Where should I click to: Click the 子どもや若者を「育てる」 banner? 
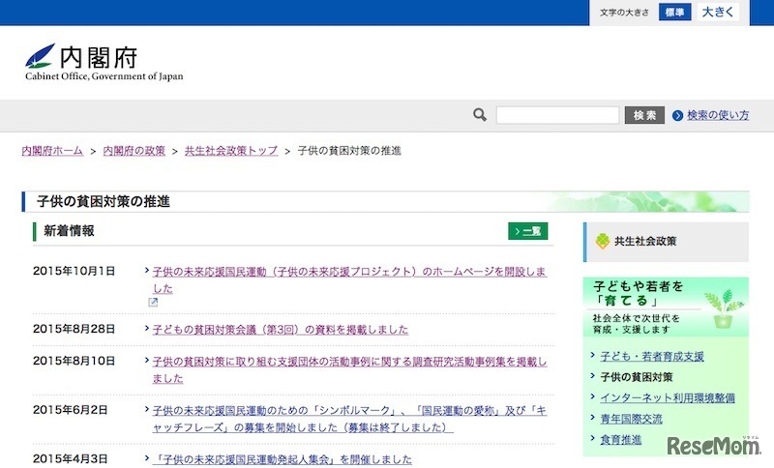tap(666, 307)
